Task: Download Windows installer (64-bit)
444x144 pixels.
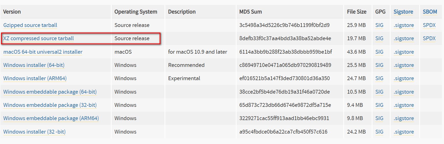Action: [x=34, y=65]
